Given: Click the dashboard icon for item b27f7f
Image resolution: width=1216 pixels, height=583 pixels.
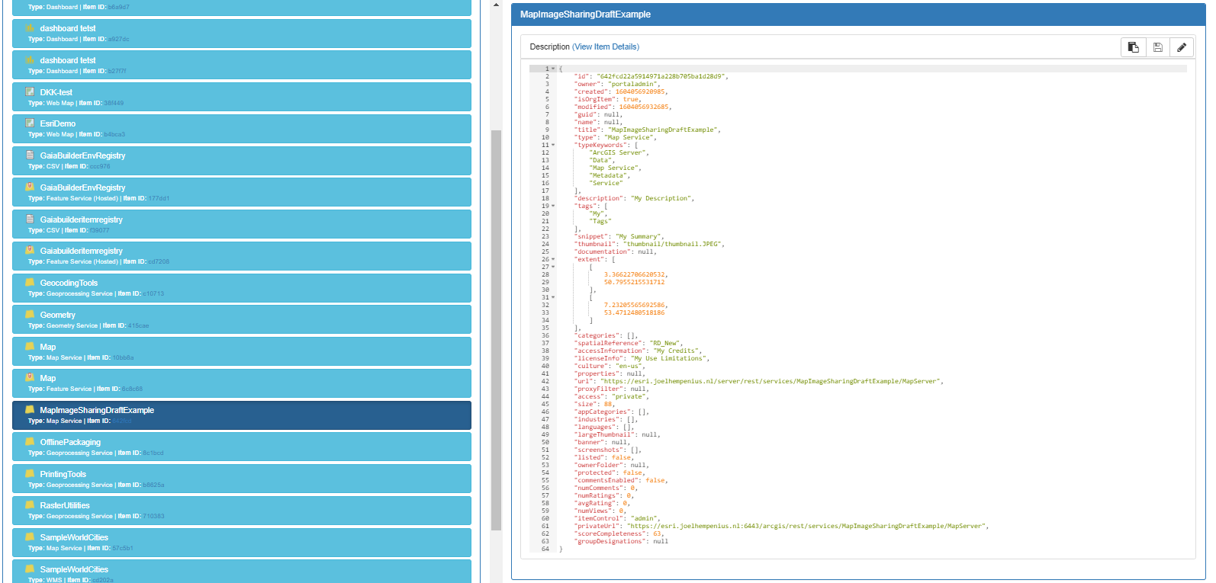Looking at the screenshot, I should click(x=30, y=59).
